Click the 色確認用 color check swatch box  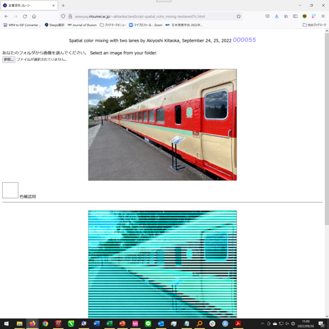[10, 191]
